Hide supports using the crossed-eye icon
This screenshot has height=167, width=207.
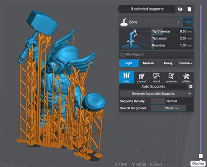point(180,9)
